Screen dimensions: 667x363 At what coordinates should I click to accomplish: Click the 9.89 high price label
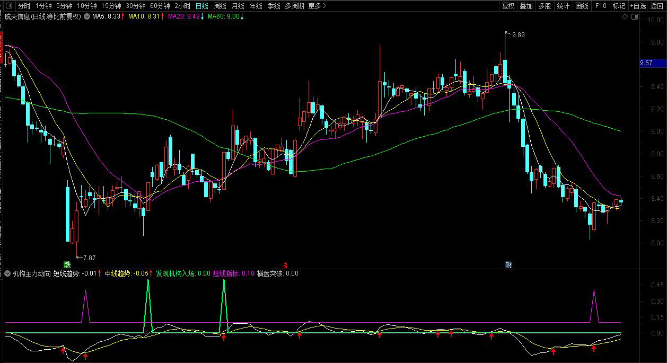click(x=517, y=35)
